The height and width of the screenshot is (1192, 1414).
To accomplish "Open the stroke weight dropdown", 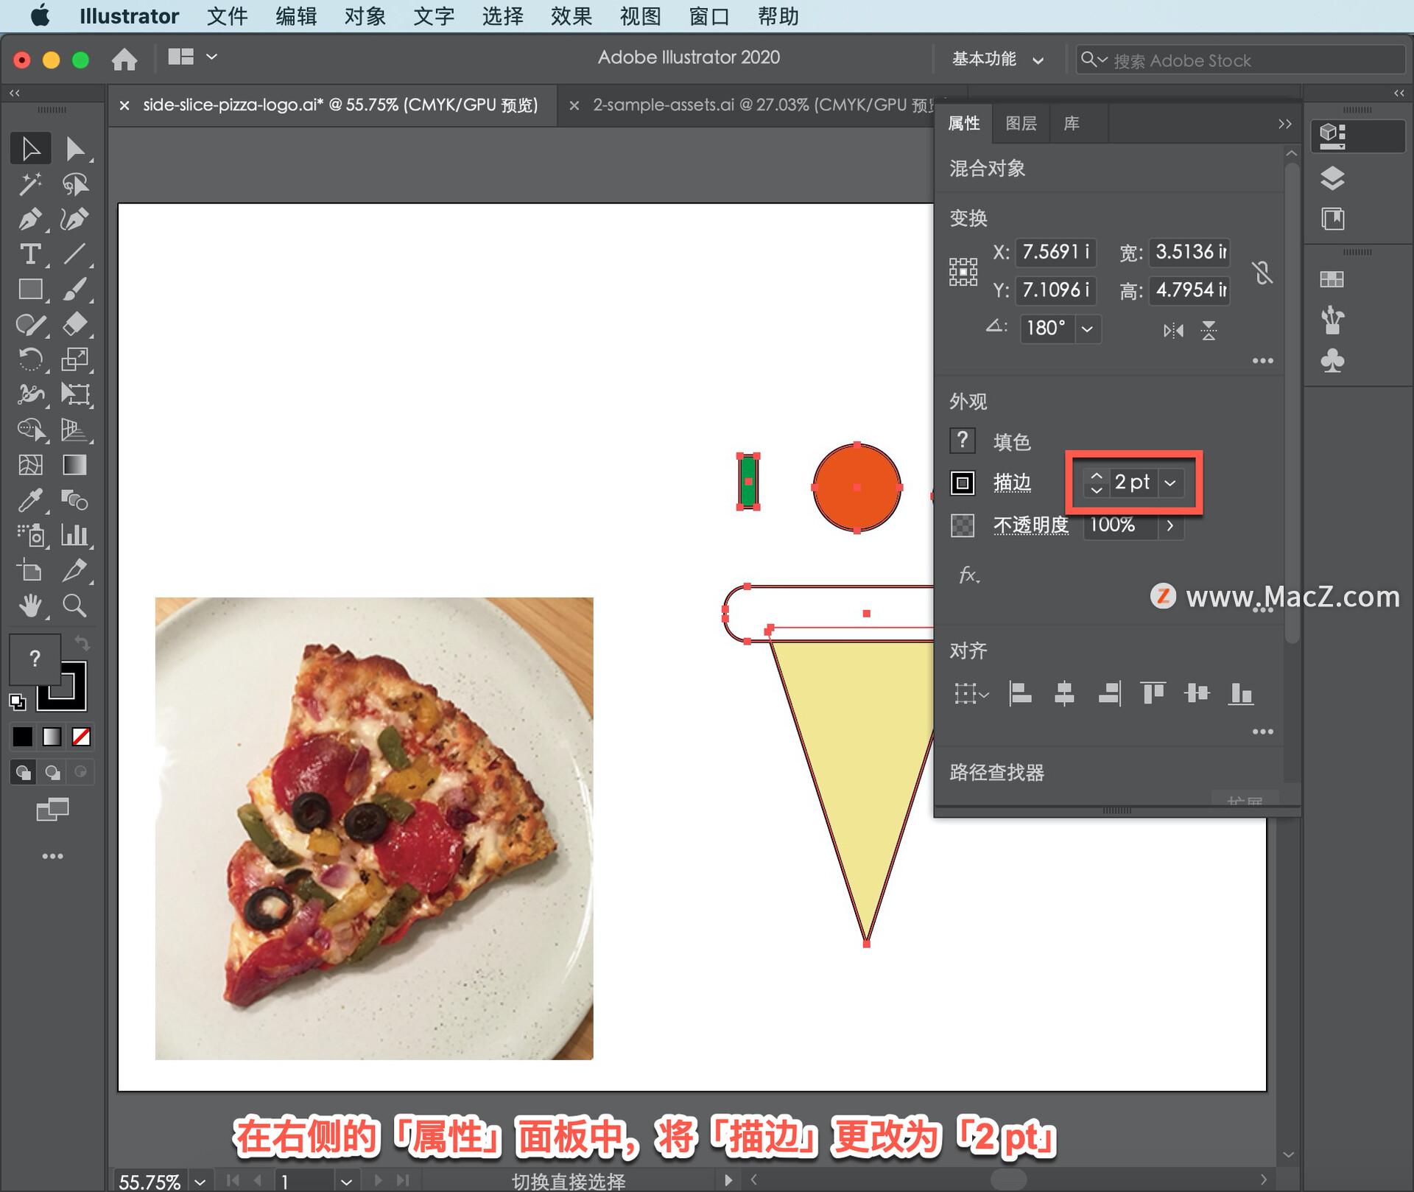I will (1170, 483).
